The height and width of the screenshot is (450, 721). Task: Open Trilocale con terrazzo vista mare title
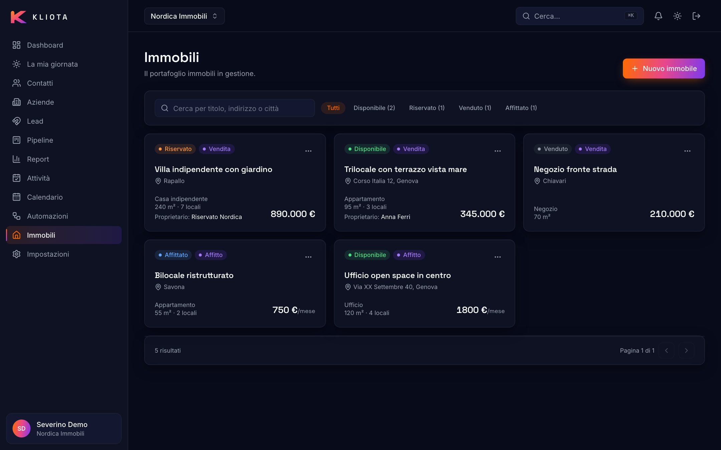[405, 169]
